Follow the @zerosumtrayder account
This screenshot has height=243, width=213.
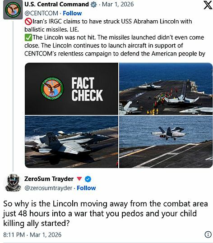pyautogui.click(x=86, y=188)
